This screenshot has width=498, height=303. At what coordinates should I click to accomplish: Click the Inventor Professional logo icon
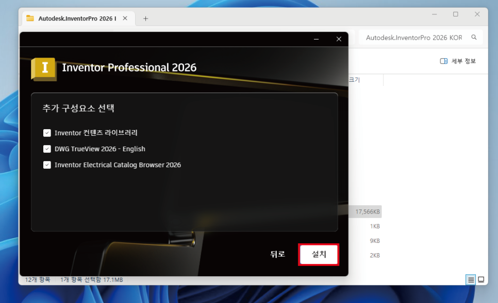tap(44, 69)
